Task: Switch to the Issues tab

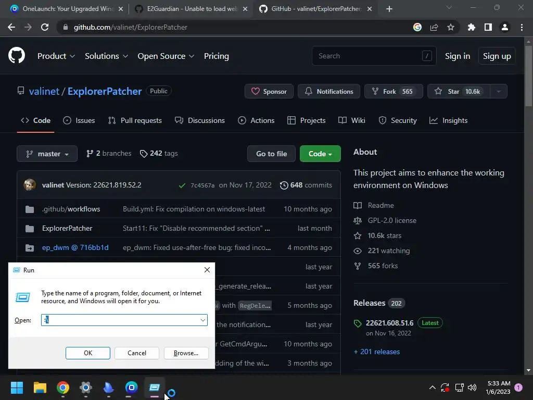Action: point(79,120)
